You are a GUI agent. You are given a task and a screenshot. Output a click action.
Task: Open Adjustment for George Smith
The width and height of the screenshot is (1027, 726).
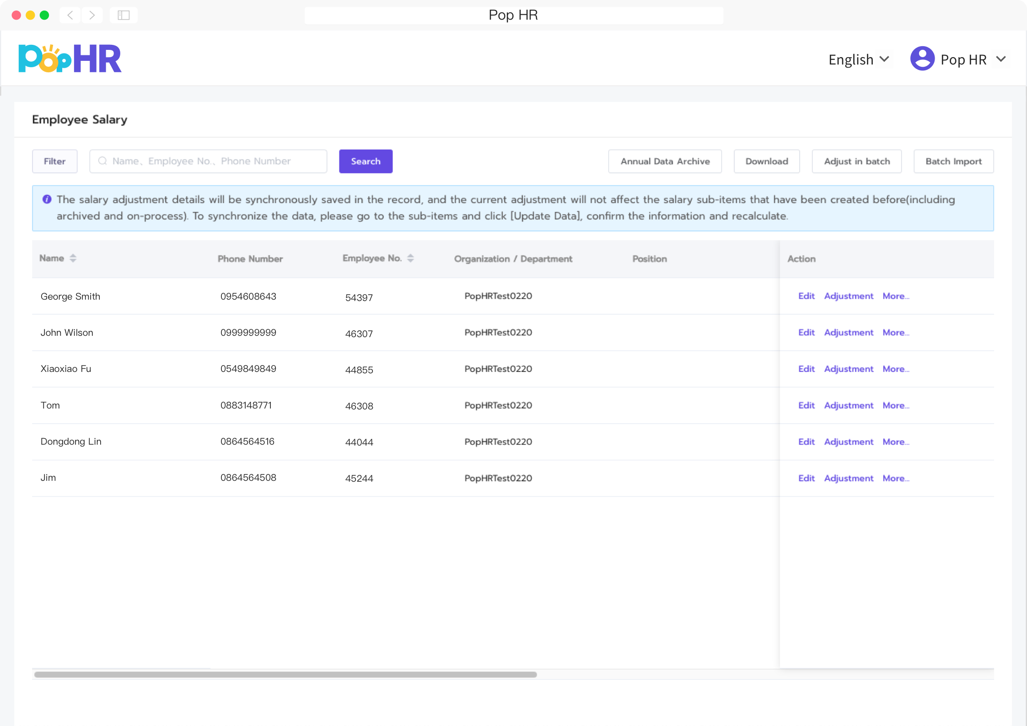(x=849, y=296)
